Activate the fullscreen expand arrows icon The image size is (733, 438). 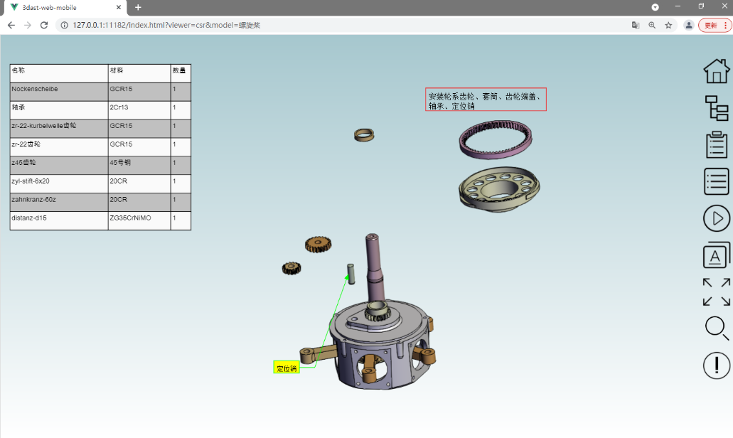tap(716, 292)
